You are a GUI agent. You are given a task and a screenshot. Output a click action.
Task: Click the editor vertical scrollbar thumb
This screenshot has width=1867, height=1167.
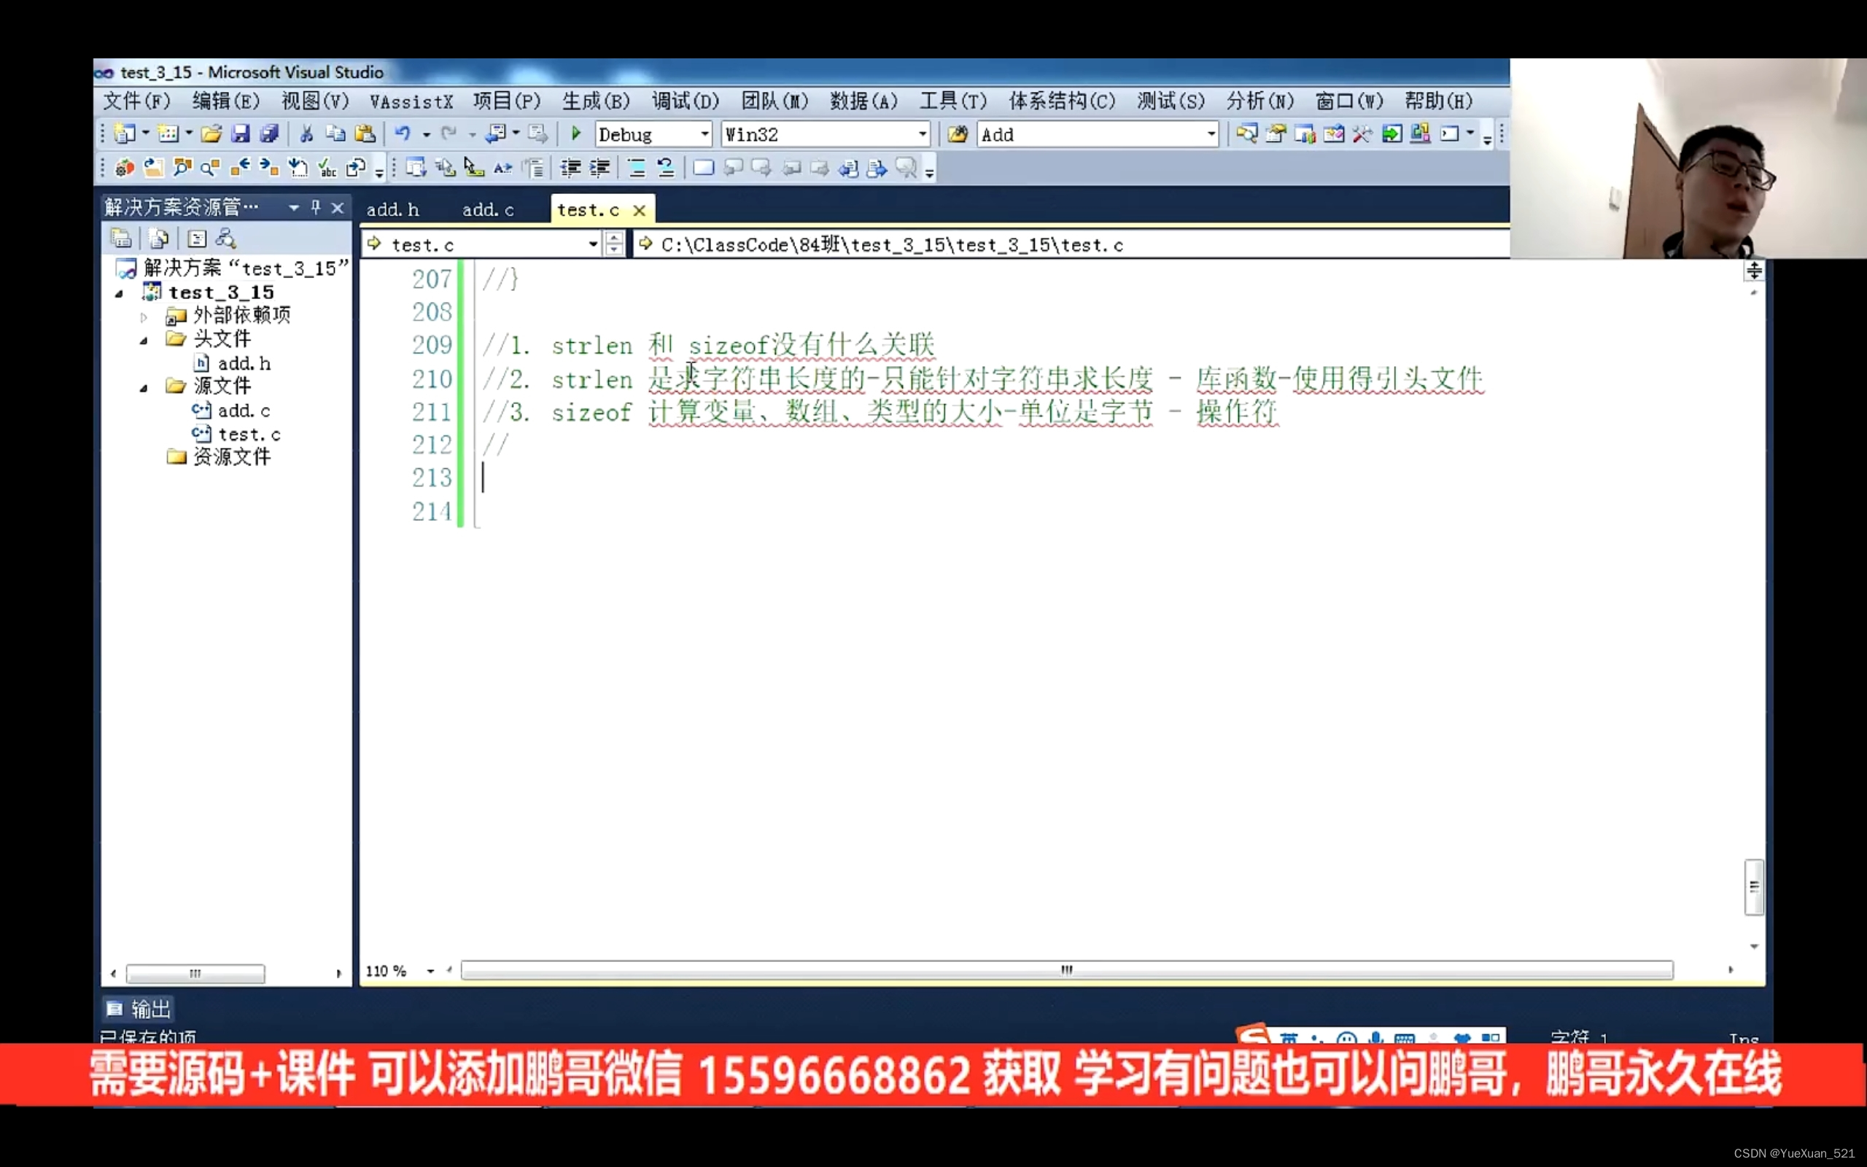(x=1753, y=887)
